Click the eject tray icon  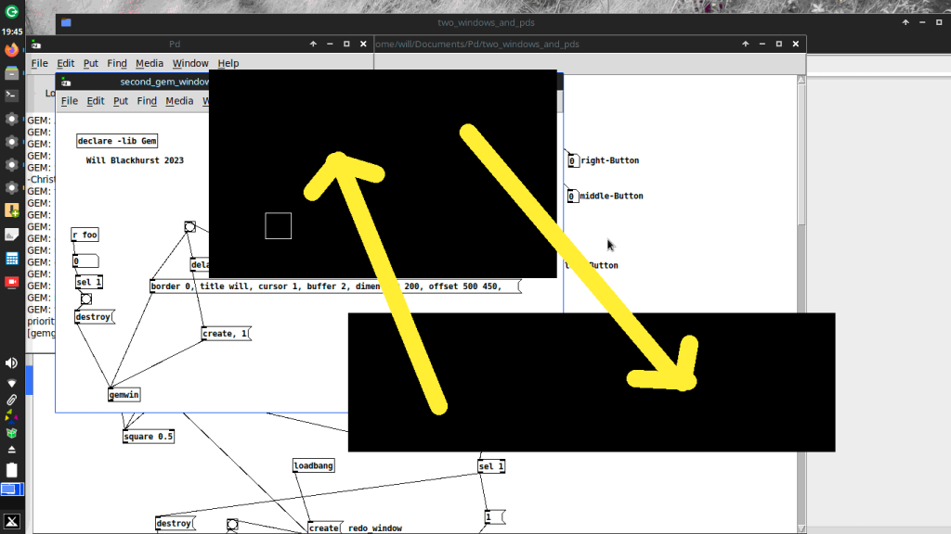(x=11, y=450)
